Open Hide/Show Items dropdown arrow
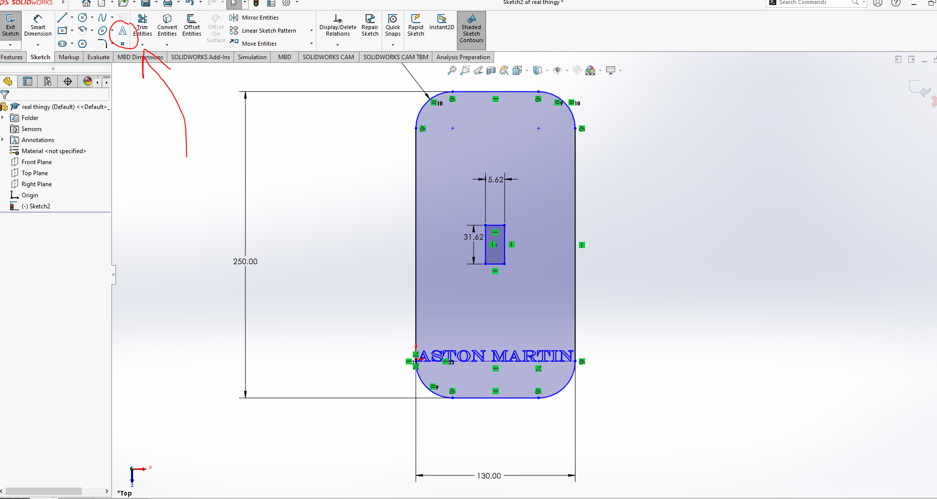The width and height of the screenshot is (937, 499). tap(567, 70)
